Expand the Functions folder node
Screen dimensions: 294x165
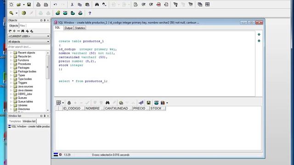(x=11, y=60)
